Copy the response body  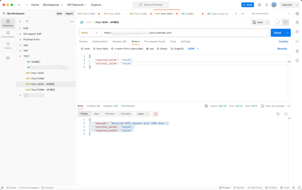point(278,114)
